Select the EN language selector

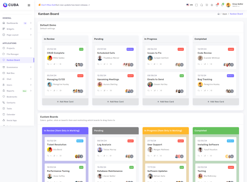click(190, 5)
